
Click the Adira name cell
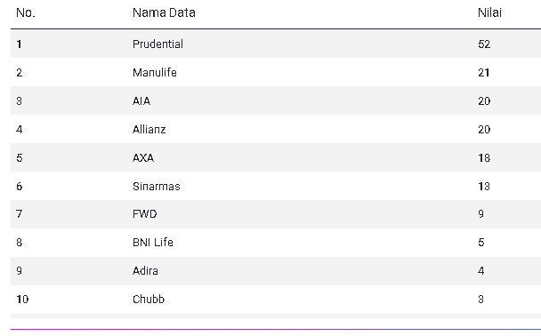click(x=145, y=270)
